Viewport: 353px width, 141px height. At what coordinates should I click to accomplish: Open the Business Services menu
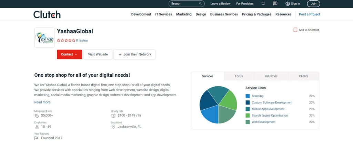pyautogui.click(x=224, y=14)
